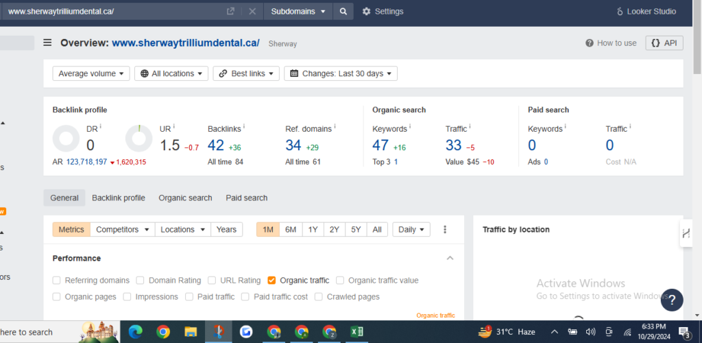Uncheck the Organic traffic checkbox
Screen dimensions: 702x343
[x=272, y=280]
